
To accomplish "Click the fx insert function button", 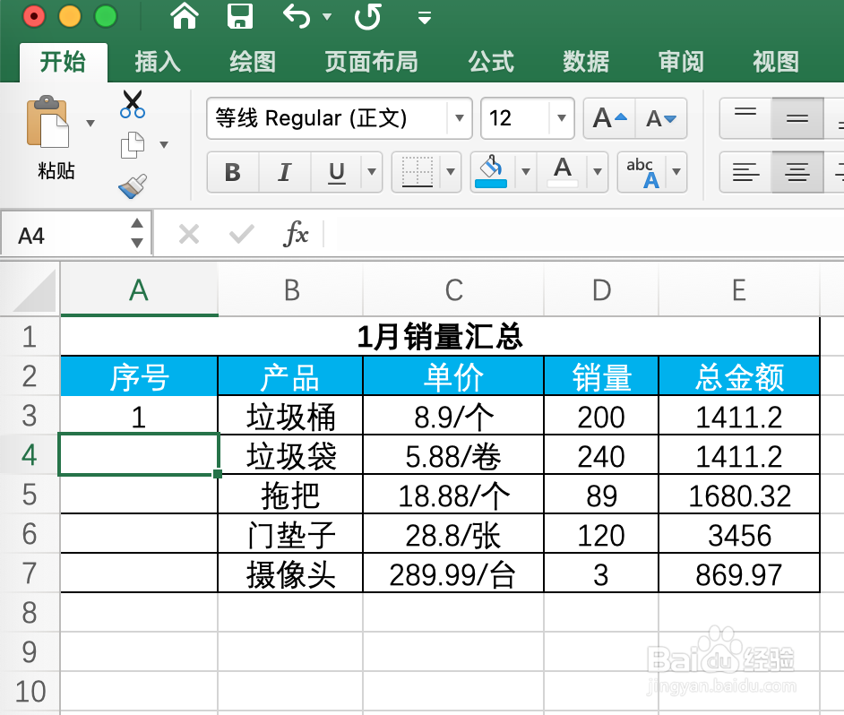I will [x=297, y=235].
